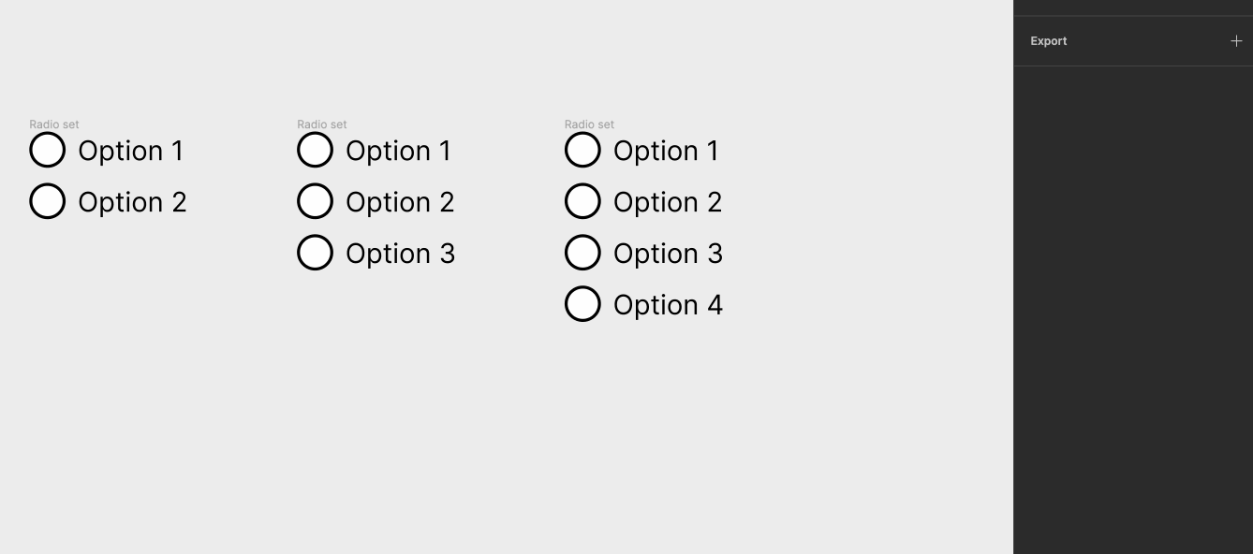Select Option 3 in the second radio set
Viewport: 1253px width, 554px height.
[315, 252]
